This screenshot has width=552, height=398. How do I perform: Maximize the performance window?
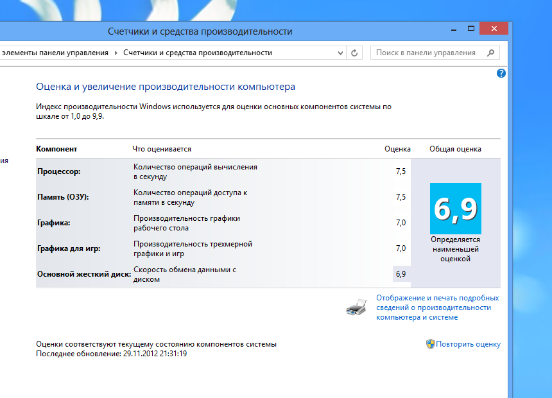[471, 29]
